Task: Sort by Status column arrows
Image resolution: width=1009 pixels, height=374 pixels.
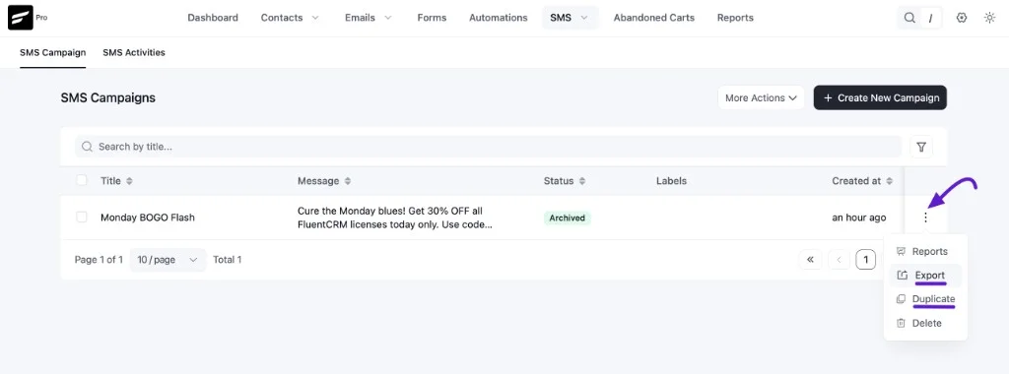Action: click(582, 181)
